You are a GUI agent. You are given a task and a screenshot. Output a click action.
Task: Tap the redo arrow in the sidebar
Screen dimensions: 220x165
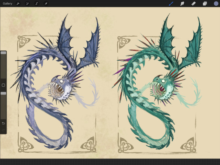click(x=3, y=130)
